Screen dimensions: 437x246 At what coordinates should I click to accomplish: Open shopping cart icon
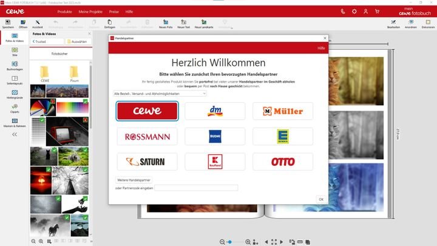(x=377, y=12)
